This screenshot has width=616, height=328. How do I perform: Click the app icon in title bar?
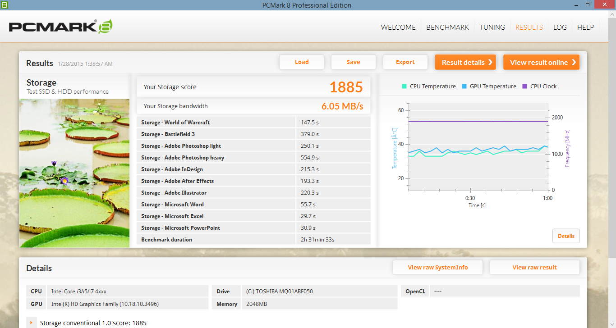click(5, 5)
